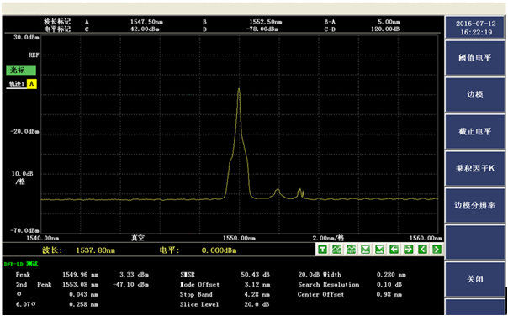Click marker A value 1547.50nm
The width and height of the screenshot is (508, 316).
point(146,22)
